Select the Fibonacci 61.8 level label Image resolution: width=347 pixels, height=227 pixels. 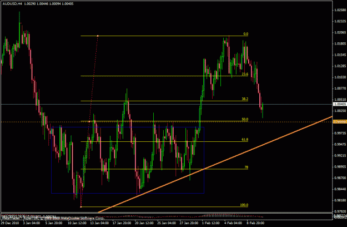pyautogui.click(x=245, y=140)
